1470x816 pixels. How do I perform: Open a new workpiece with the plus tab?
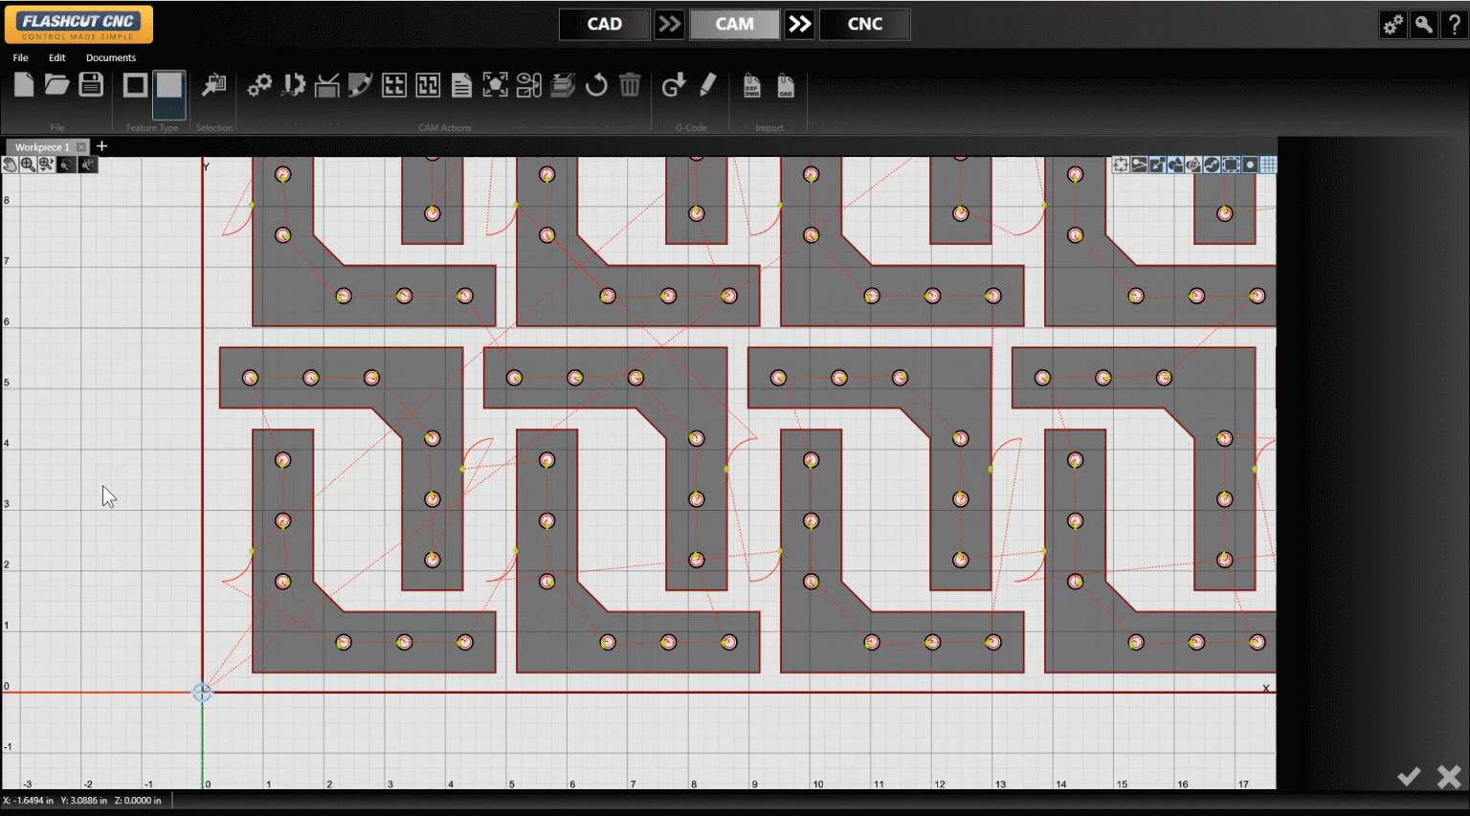point(101,145)
